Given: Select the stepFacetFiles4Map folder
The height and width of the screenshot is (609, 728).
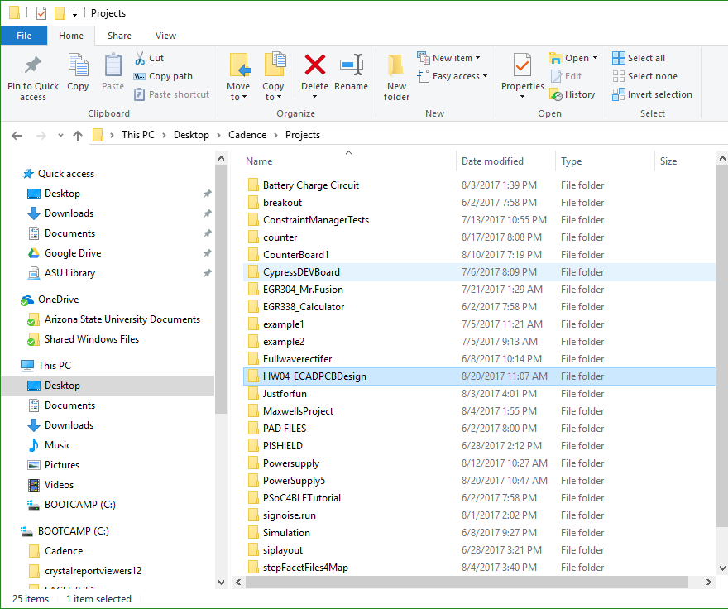Looking at the screenshot, I should 479,568.
